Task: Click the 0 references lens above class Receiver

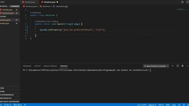Action: tap(35, 13)
